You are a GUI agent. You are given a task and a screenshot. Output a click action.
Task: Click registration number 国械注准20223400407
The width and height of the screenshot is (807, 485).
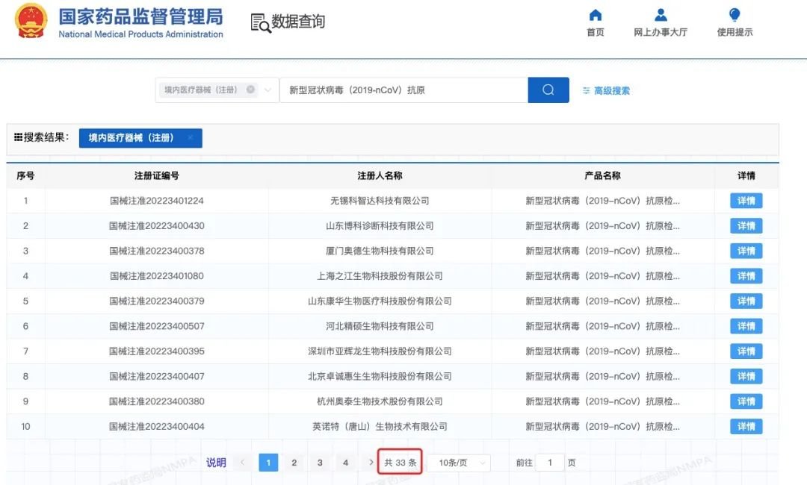click(156, 377)
